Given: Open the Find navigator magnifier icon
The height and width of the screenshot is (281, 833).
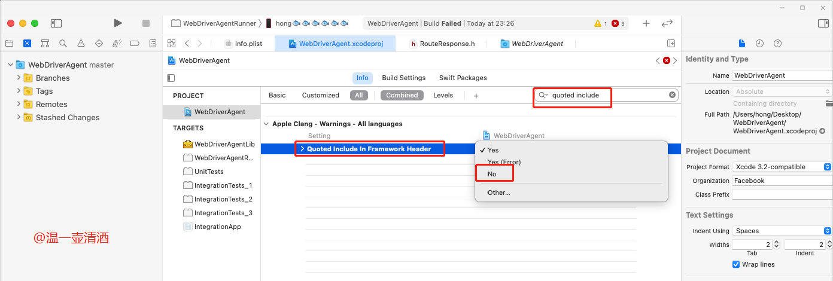Looking at the screenshot, I should pos(63,44).
